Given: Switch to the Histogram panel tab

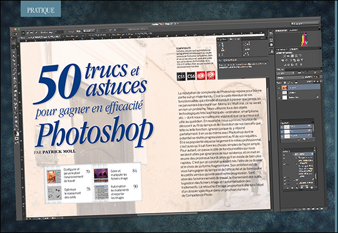Looking at the screenshot, I should coord(281,31).
